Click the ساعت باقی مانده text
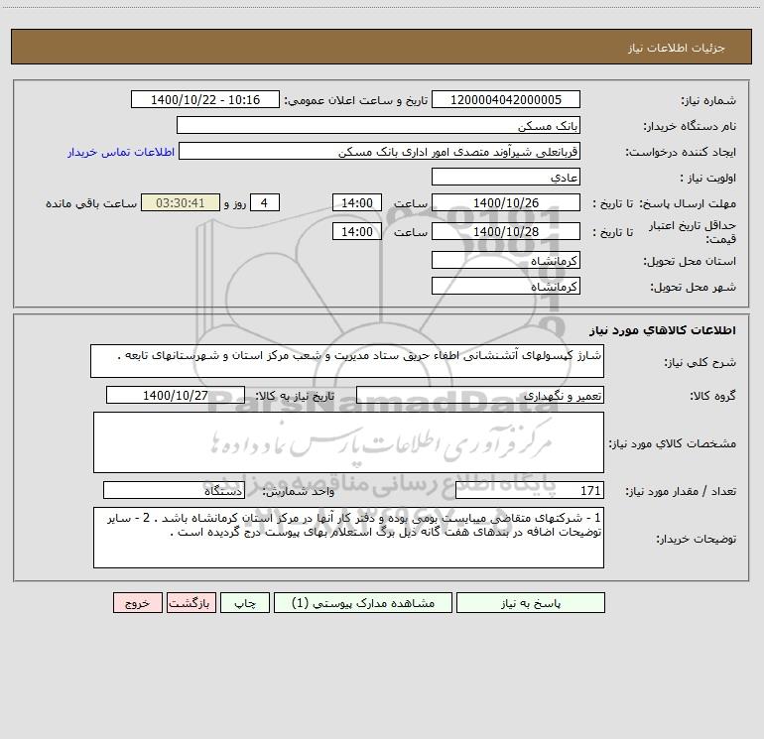764x739 pixels. coord(91,203)
